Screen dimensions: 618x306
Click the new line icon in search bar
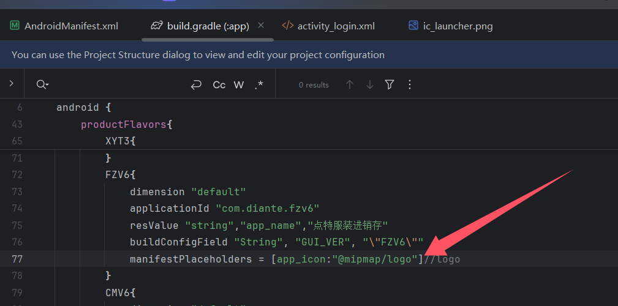coord(196,85)
